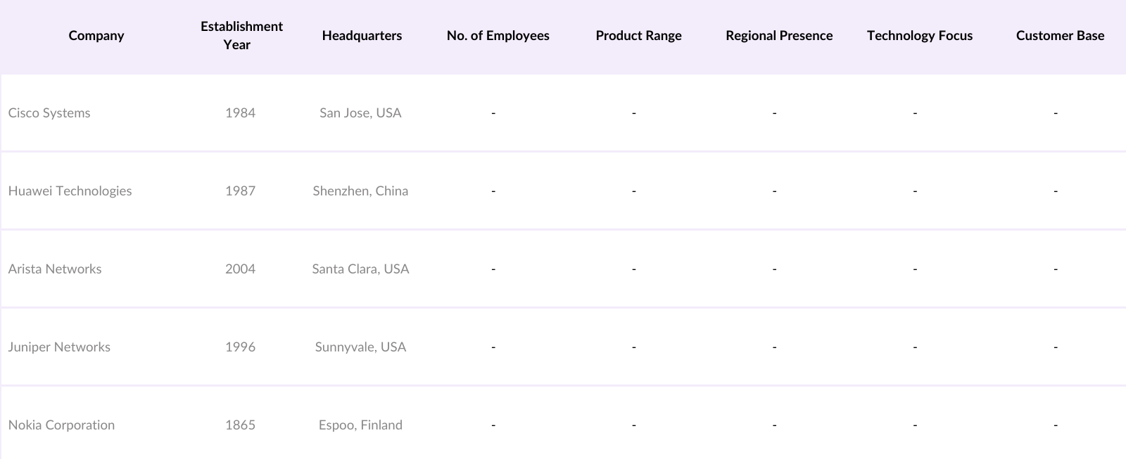Click the Company column header
This screenshot has width=1126, height=459.
[x=96, y=36]
